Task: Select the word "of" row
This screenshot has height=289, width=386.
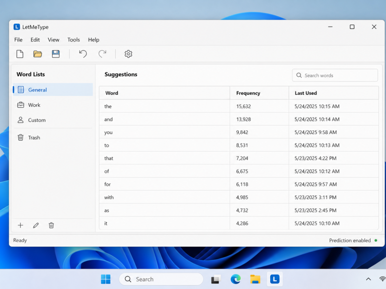Action: (239, 171)
